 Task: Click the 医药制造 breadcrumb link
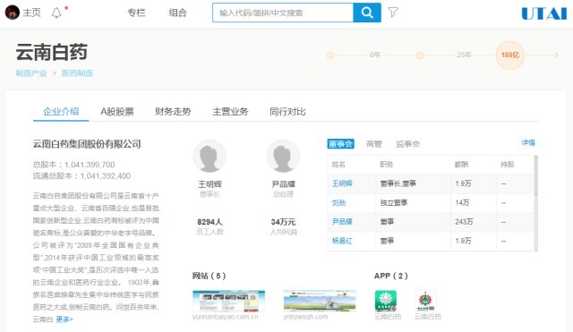pyautogui.click(x=77, y=73)
